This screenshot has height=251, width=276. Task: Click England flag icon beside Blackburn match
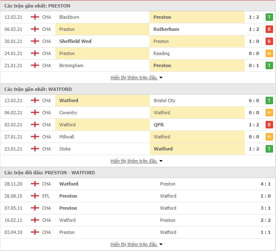35,17
